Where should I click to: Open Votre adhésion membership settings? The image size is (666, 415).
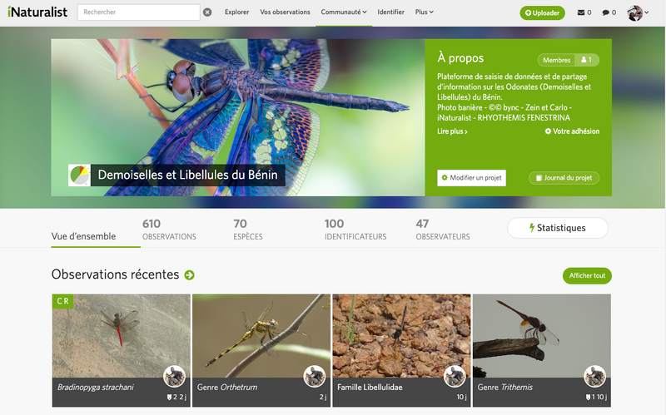[572, 131]
